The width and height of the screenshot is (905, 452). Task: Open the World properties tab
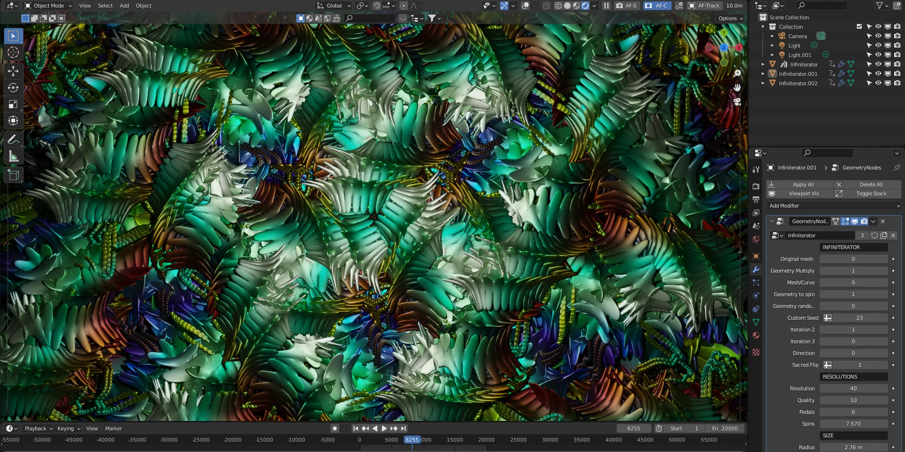coord(756,239)
